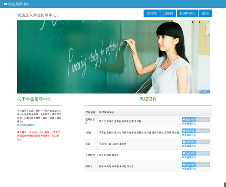Click 我要求助 for 高等数学B
This screenshot has height=187, width=226.
[x=189, y=120]
